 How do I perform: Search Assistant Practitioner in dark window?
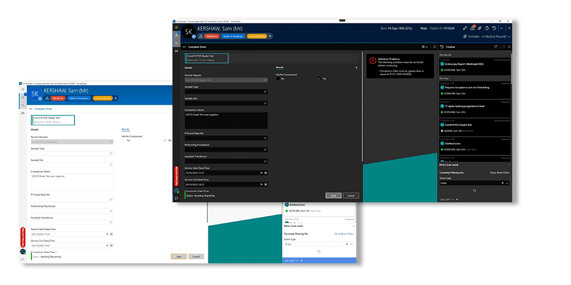(265, 161)
